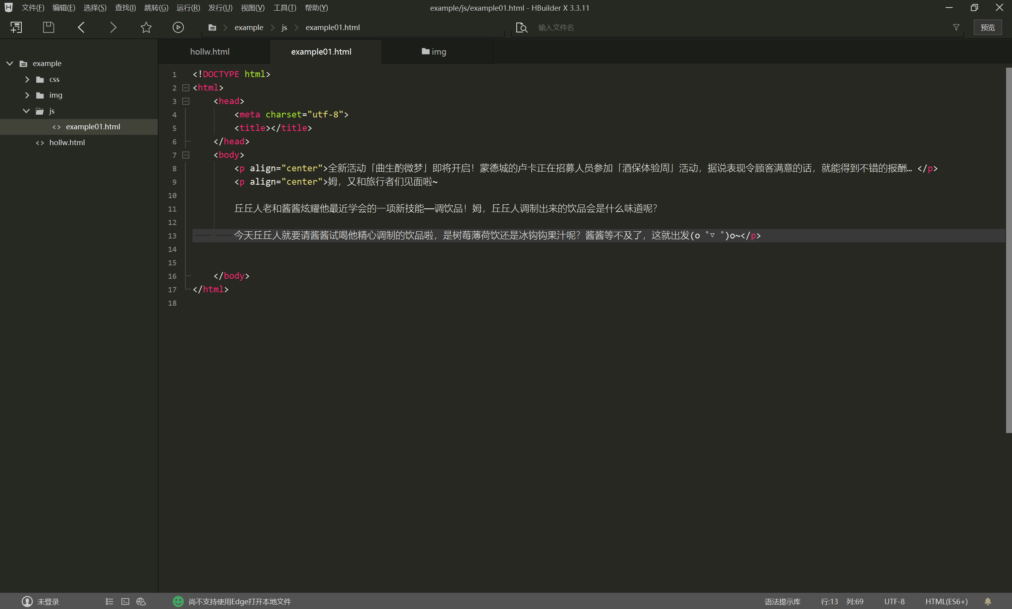
Task: Open the 运行(R) menu
Action: pos(188,8)
